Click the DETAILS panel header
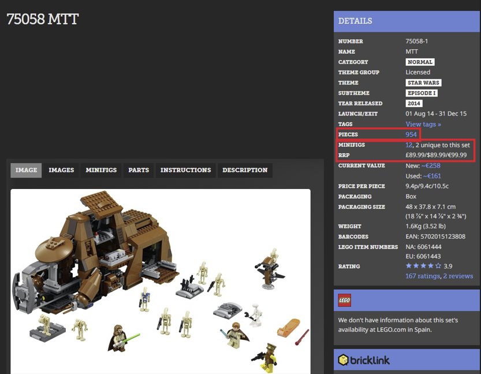481x374 pixels. pyautogui.click(x=407, y=21)
